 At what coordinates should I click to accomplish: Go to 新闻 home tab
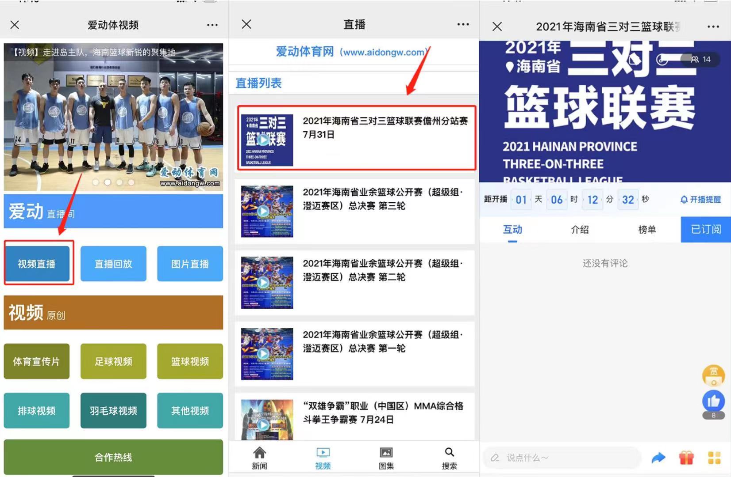tap(260, 458)
